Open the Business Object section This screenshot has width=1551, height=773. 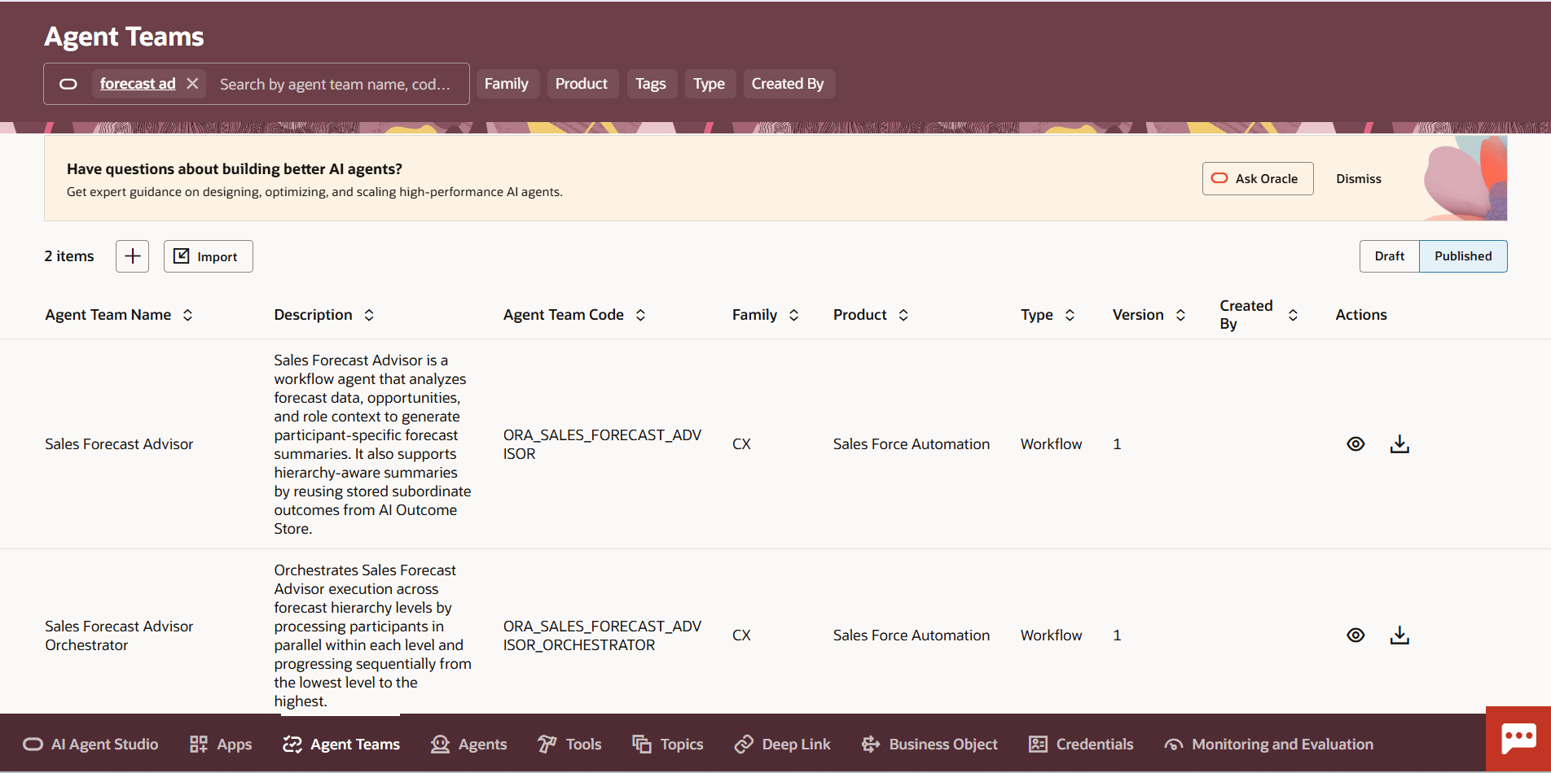929,745
